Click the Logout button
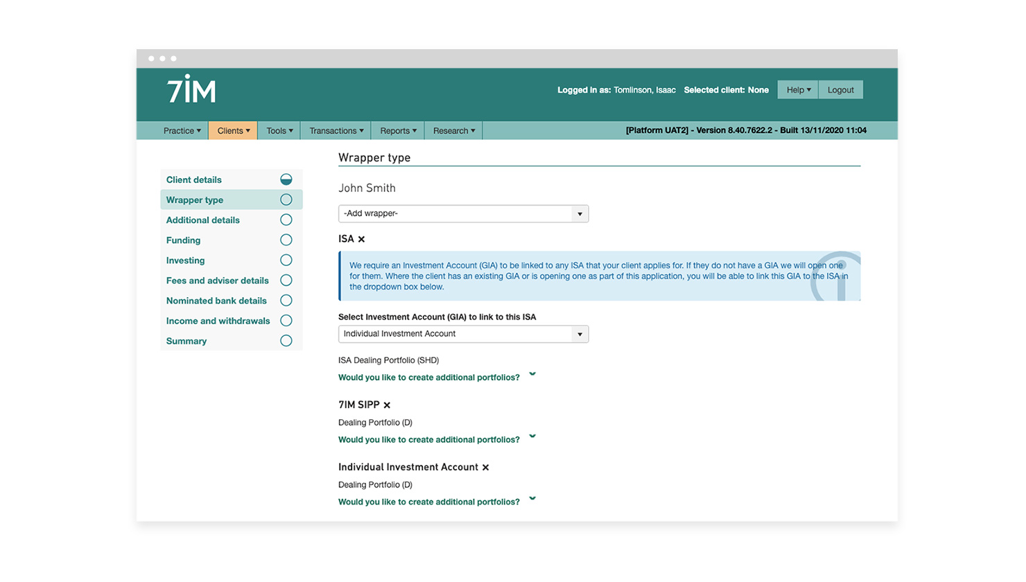The height and width of the screenshot is (582, 1026). point(841,90)
